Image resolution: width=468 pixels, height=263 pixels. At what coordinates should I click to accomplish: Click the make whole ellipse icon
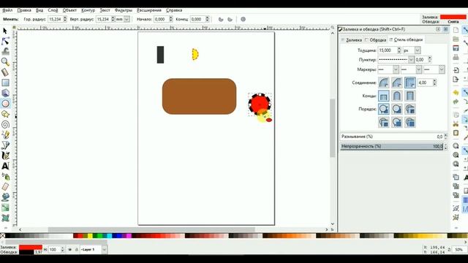244,19
